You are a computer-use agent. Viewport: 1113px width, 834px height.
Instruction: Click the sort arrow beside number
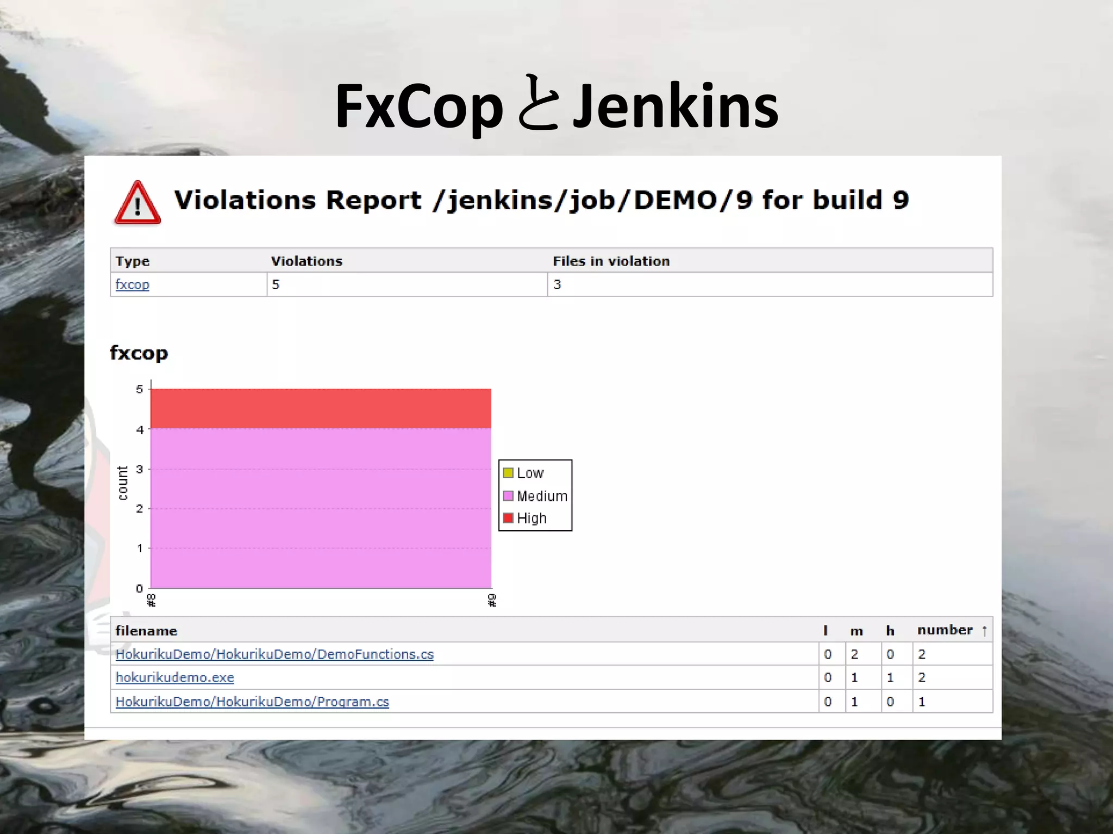[x=984, y=630]
